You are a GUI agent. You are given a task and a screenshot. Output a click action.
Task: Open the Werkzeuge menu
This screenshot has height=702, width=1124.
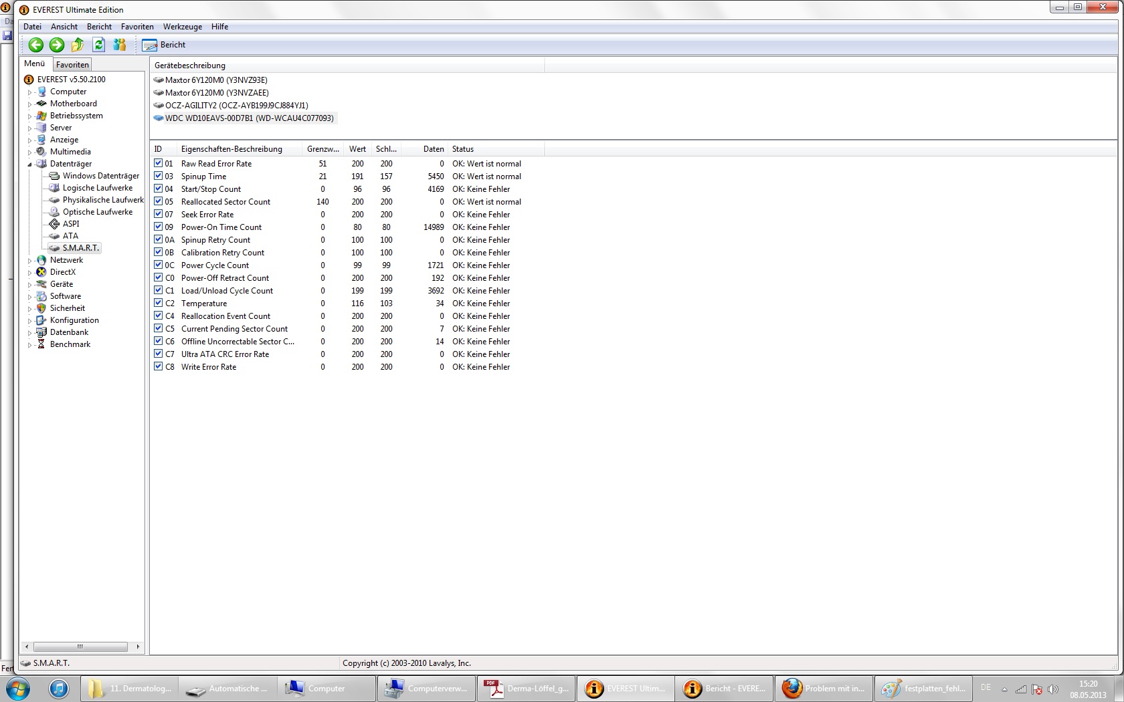[x=183, y=27]
